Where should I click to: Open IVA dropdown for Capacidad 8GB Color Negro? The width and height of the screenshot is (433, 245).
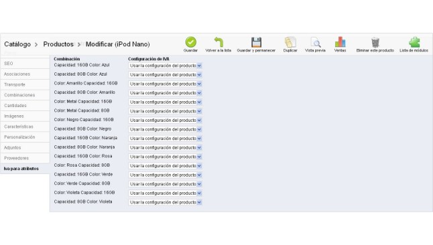[x=165, y=129]
